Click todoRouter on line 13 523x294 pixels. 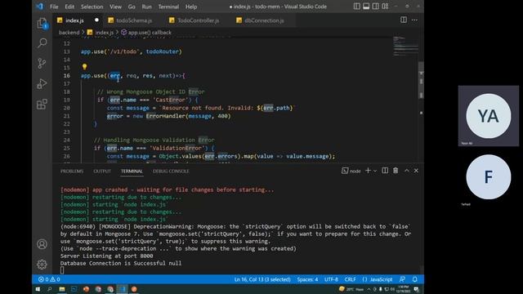pyautogui.click(x=163, y=51)
